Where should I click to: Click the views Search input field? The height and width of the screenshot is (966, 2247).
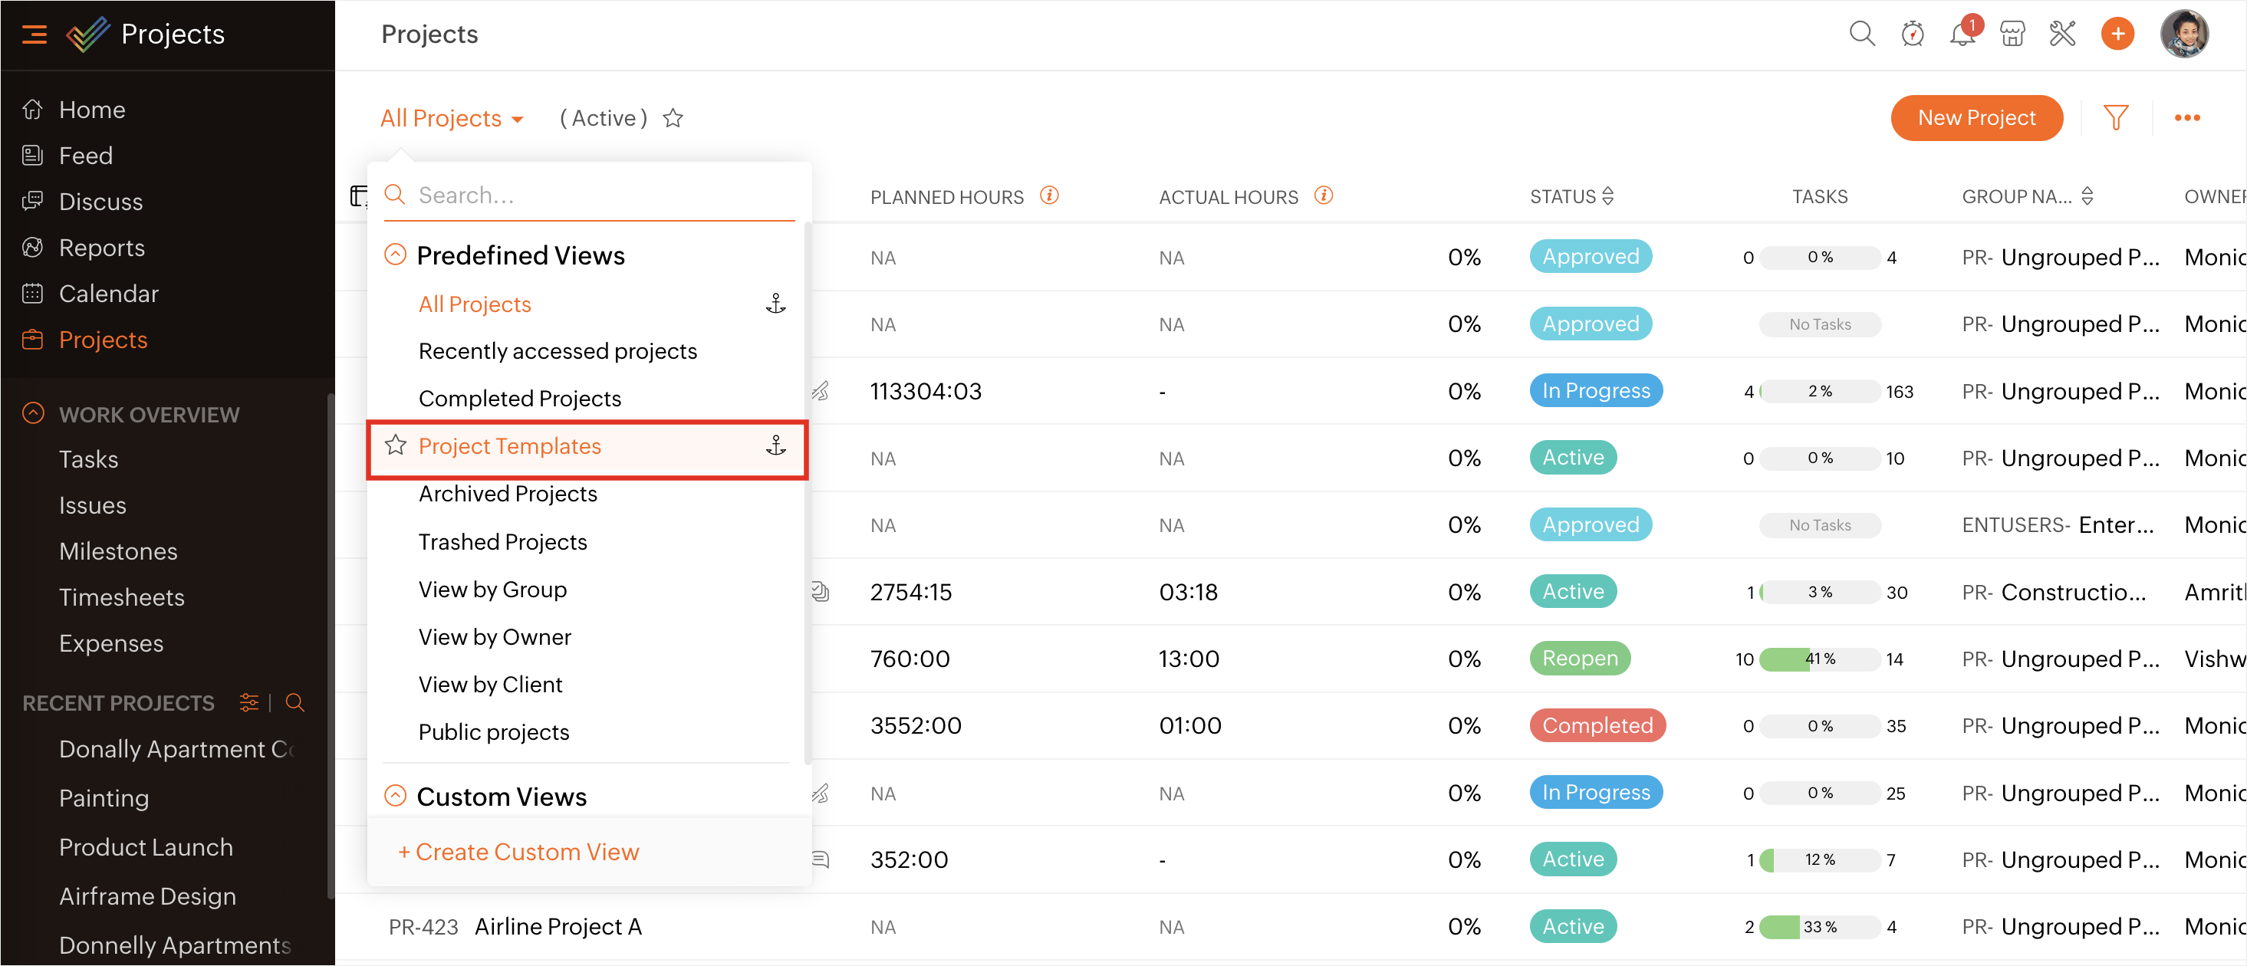pos(602,195)
